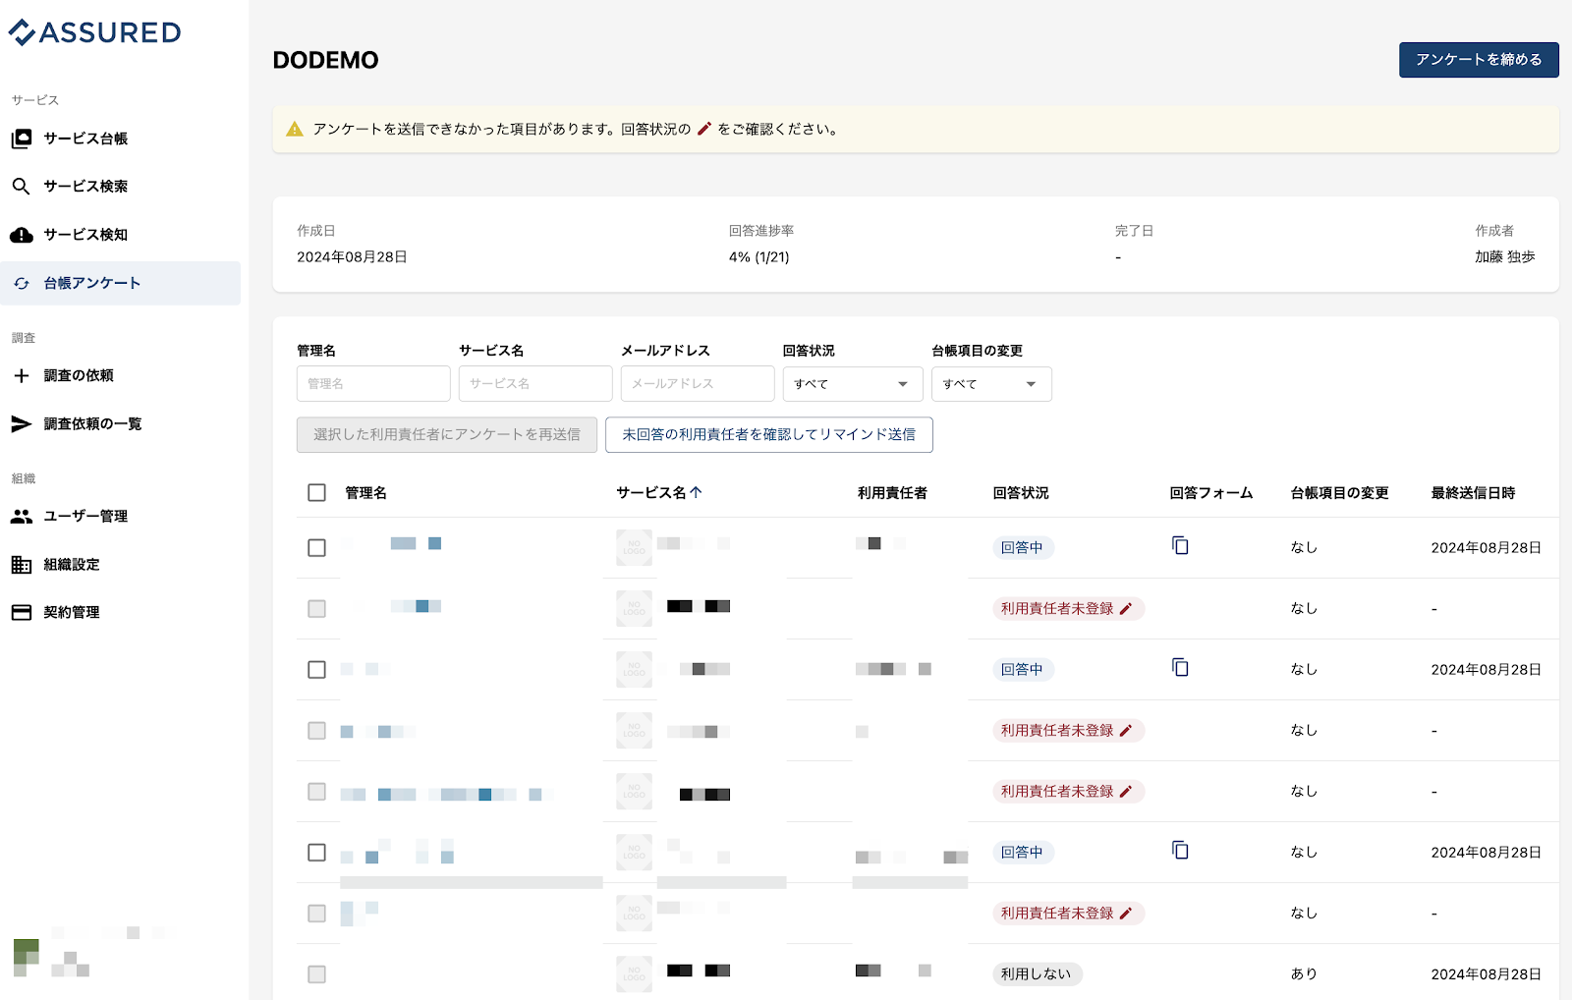Viewport: 1572px width, 1000px height.
Task: Click the checkbox in the first 利用責任者未登録 row
Action: tap(316, 608)
